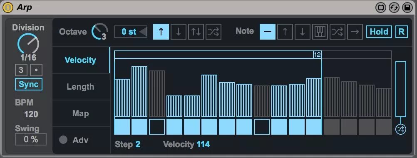Click the 0 st transpose field
The image size is (417, 158).
point(131,32)
